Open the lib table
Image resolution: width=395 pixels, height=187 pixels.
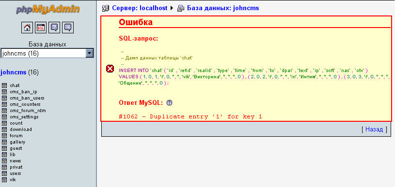[13, 155]
